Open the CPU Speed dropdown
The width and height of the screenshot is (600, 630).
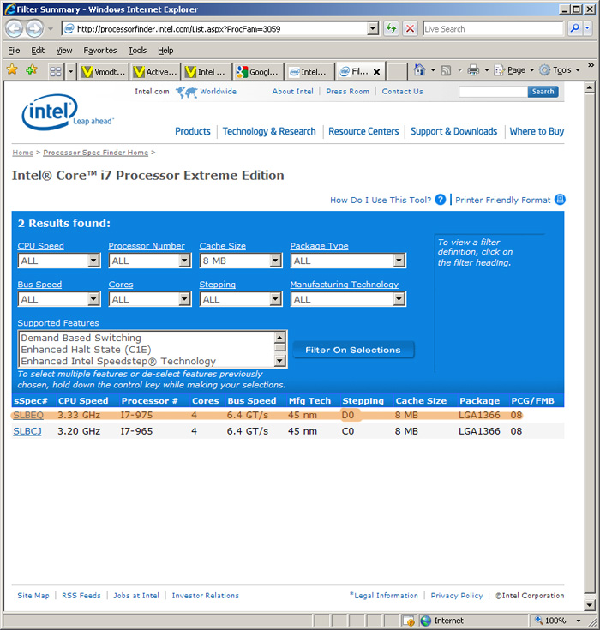59,261
